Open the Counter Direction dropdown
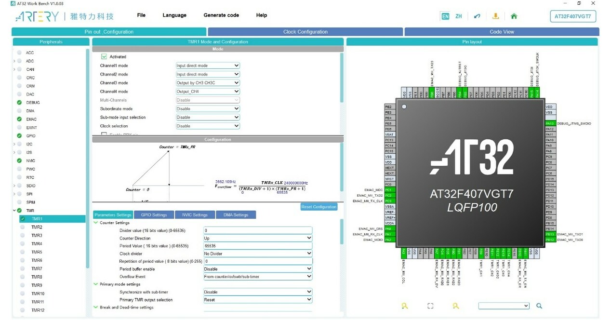 pos(257,238)
